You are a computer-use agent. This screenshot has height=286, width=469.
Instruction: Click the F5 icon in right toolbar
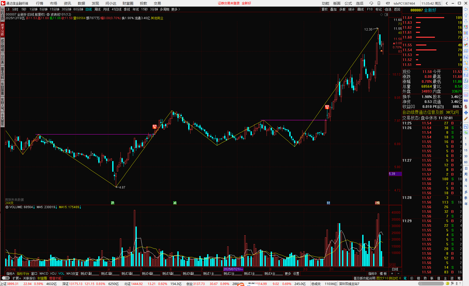466,126
